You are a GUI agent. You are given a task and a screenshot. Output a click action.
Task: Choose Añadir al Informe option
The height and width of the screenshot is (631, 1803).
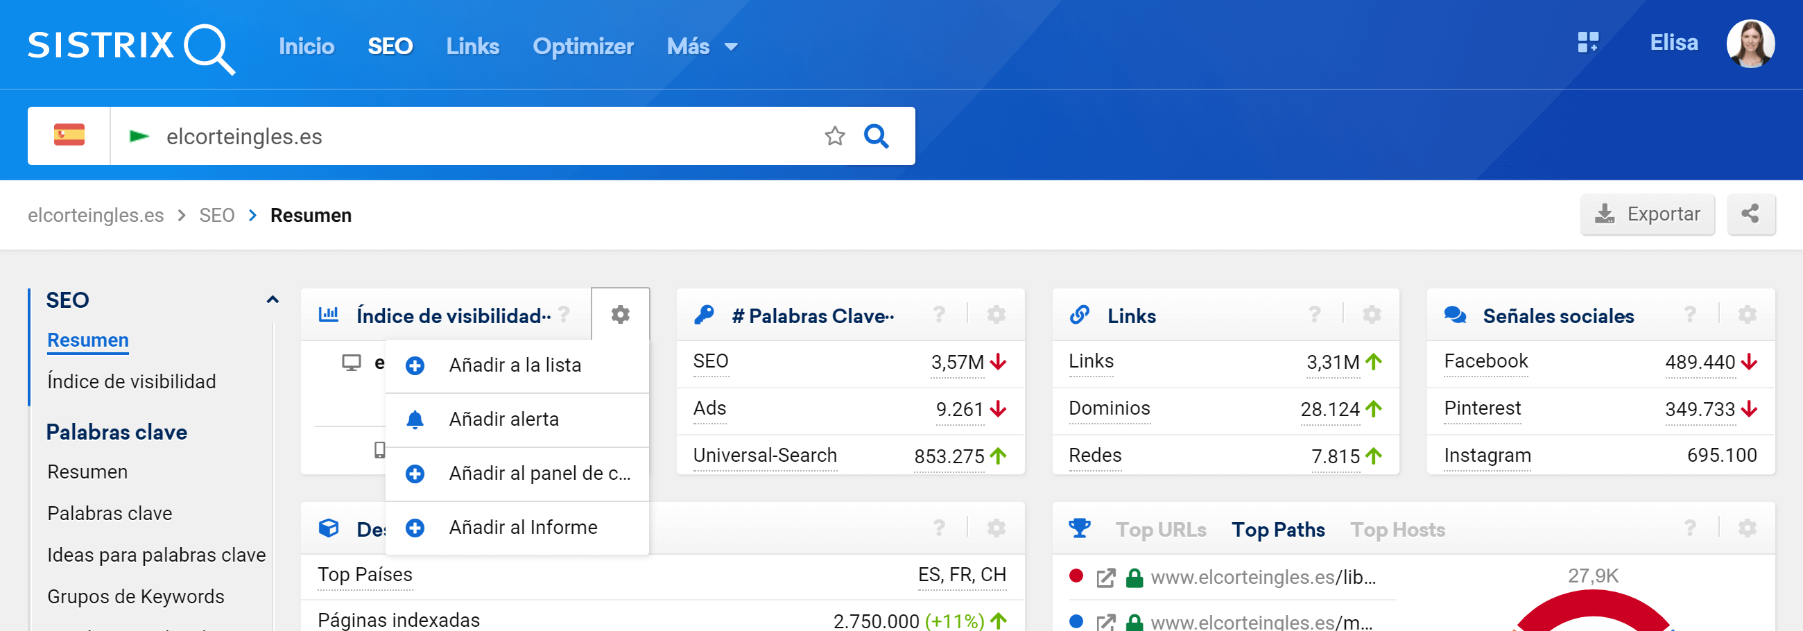(x=522, y=527)
